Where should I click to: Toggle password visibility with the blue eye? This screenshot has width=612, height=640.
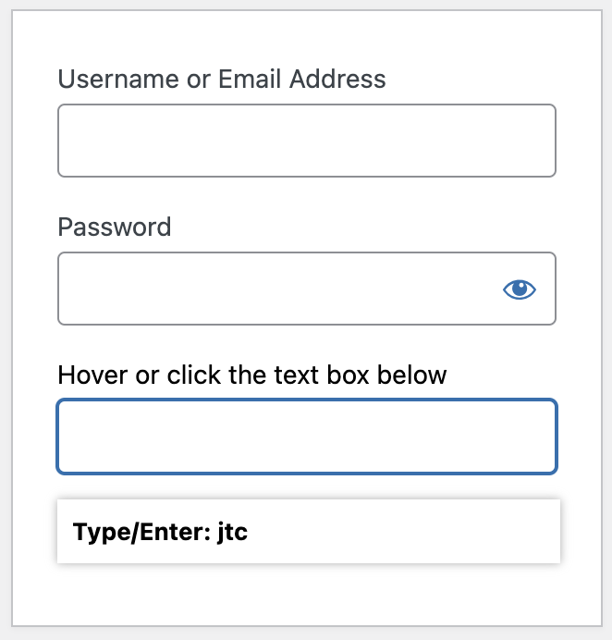click(519, 289)
